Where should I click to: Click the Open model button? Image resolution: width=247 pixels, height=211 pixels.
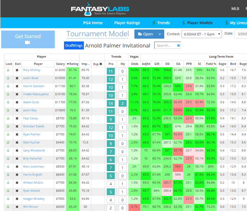(x=145, y=34)
